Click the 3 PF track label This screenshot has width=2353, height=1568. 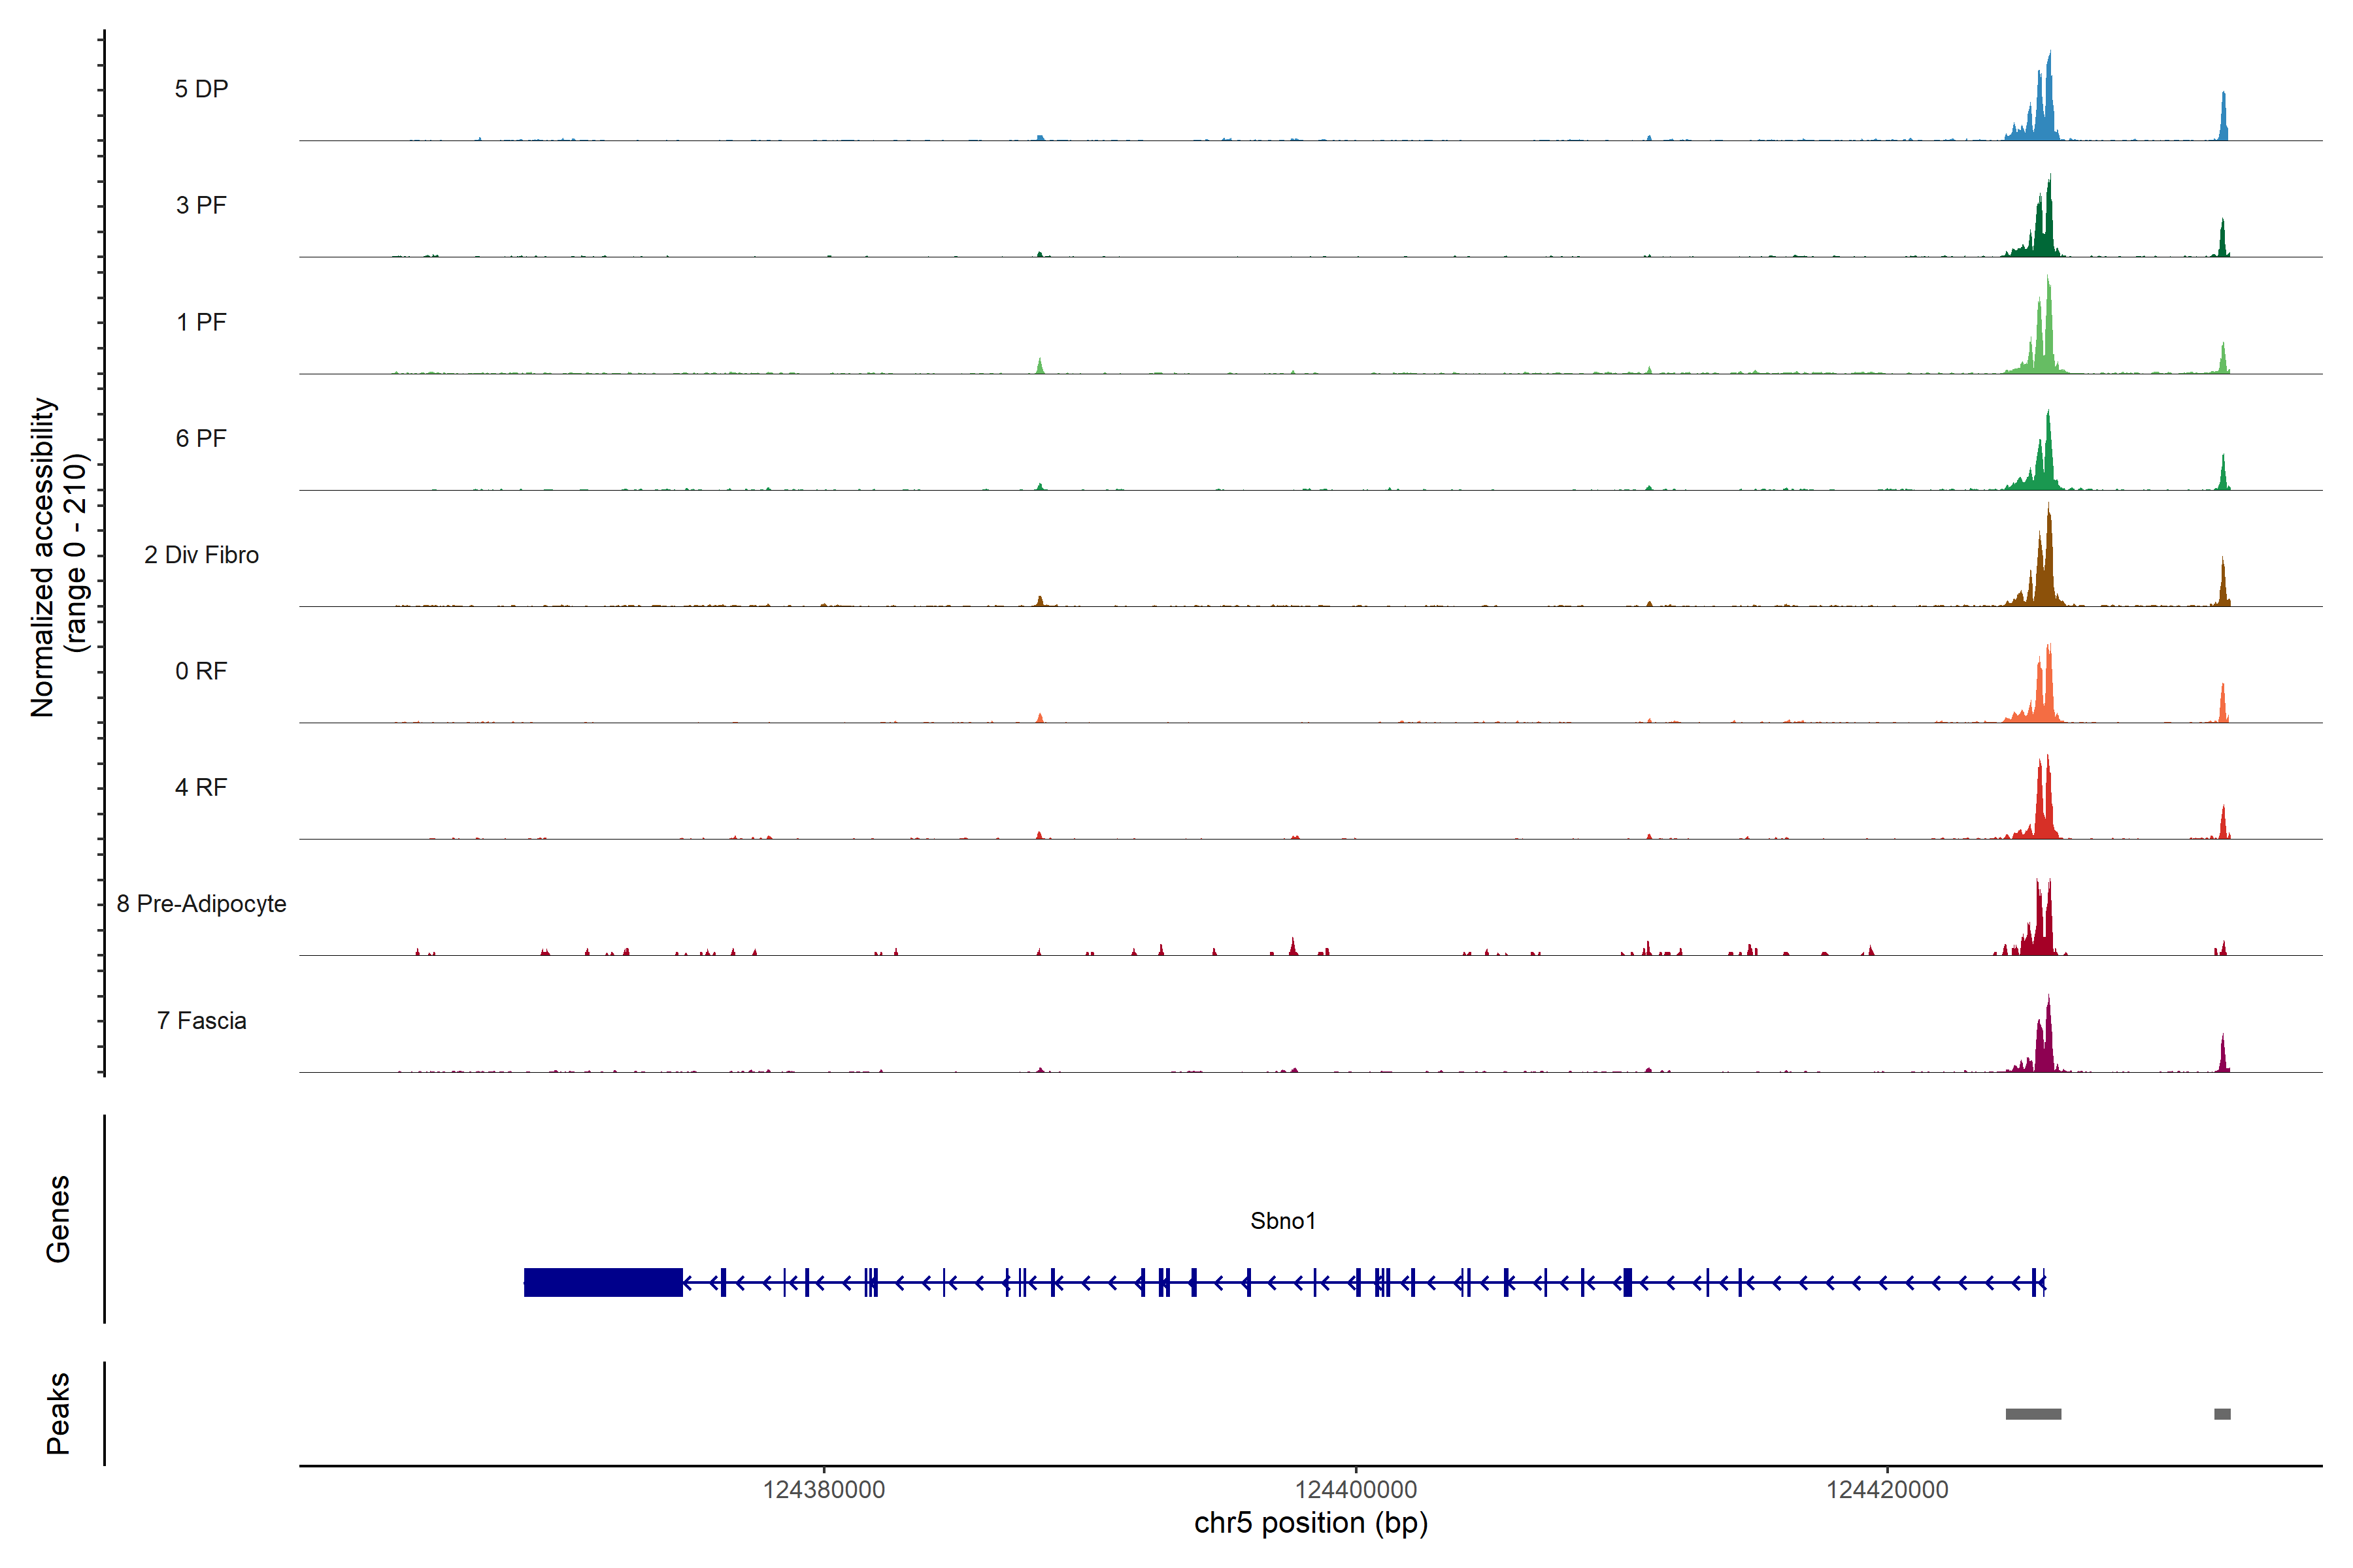tap(201, 205)
